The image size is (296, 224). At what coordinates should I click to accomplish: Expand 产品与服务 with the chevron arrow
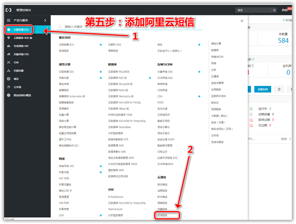coord(45,20)
